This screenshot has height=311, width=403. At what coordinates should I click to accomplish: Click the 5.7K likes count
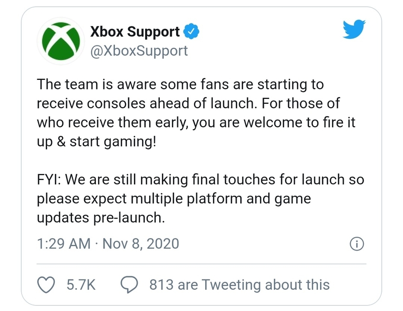pyautogui.click(x=81, y=285)
